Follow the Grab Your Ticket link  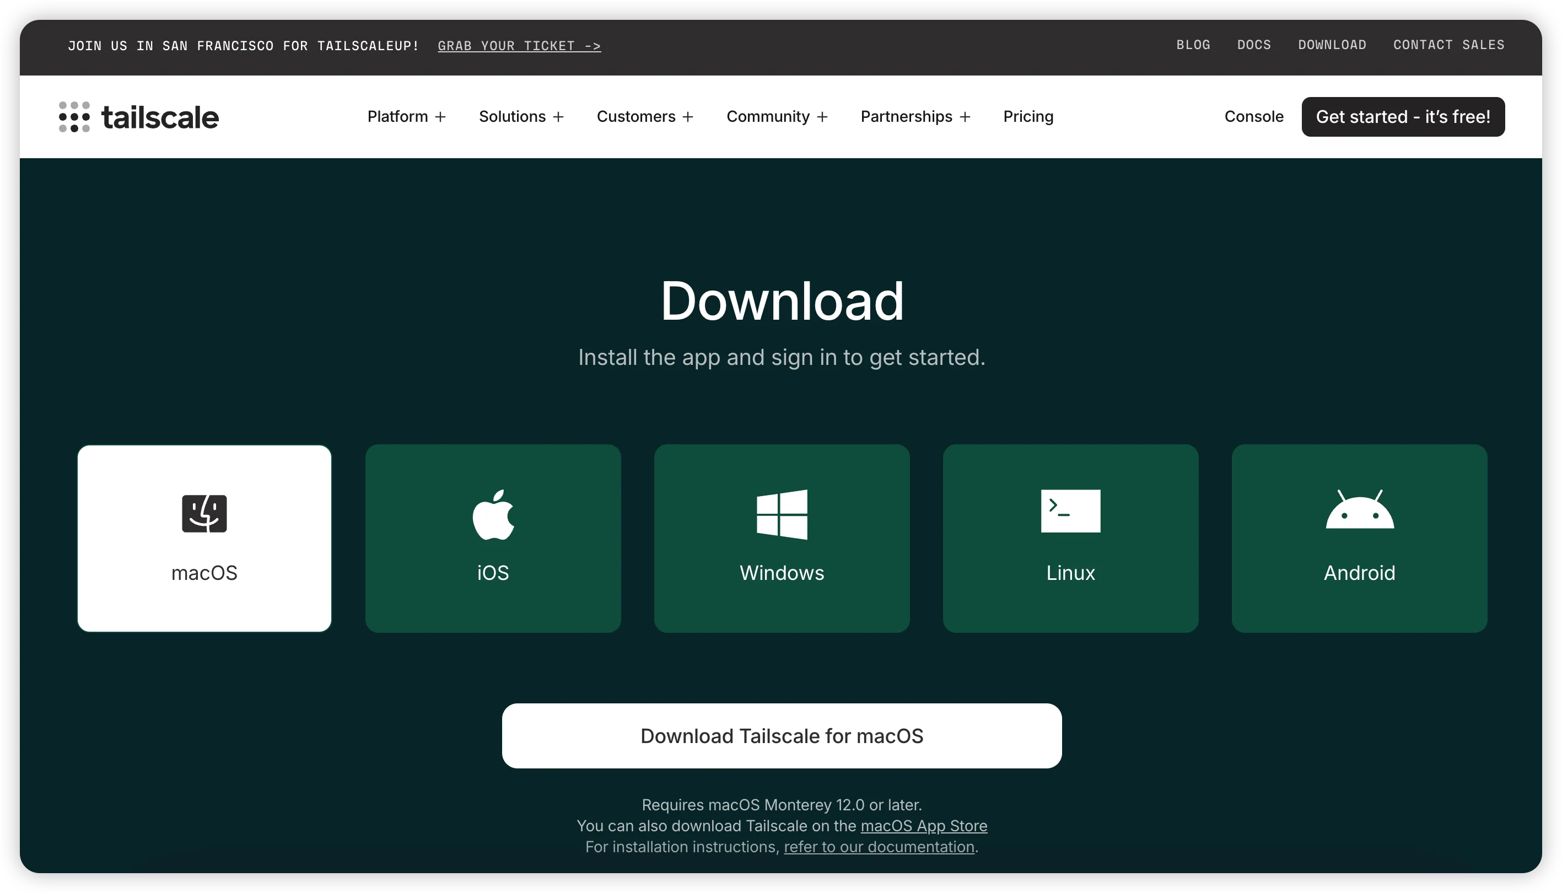pos(519,45)
